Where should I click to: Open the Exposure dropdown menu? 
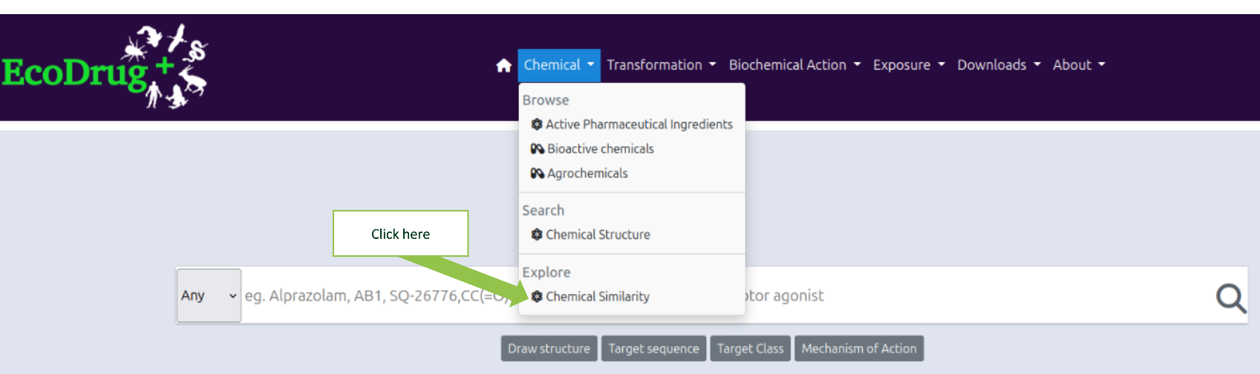coord(909,65)
